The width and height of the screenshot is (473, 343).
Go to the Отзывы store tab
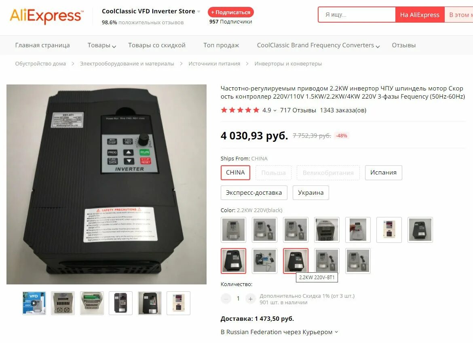click(x=403, y=45)
